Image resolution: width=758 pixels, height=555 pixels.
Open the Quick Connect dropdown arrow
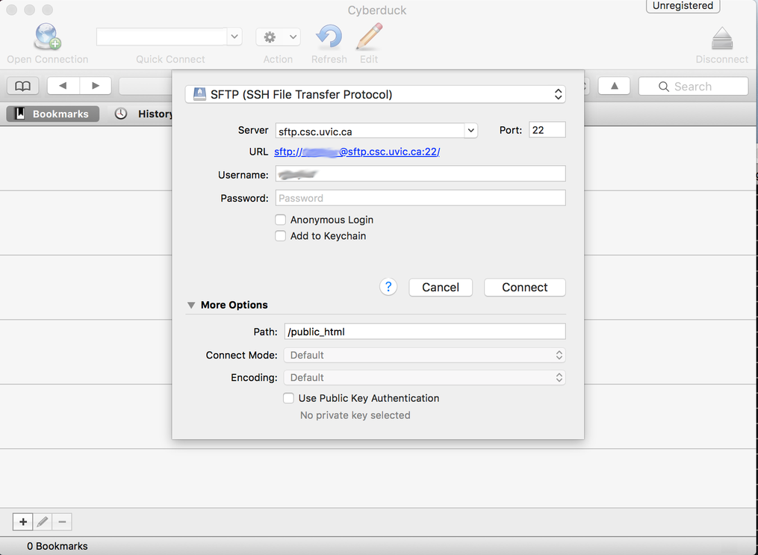click(x=234, y=37)
